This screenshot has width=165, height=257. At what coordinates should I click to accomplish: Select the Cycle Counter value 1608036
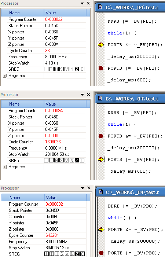[53, 142]
